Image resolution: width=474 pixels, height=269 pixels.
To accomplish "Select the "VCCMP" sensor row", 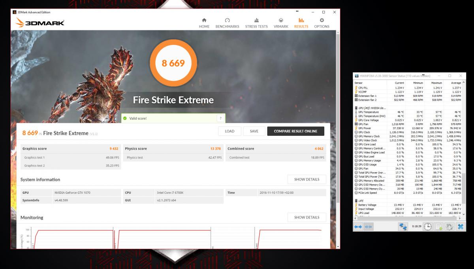I will (x=408, y=91).
